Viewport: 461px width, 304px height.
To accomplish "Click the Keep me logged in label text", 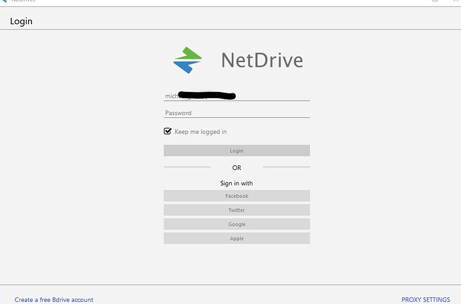I will [x=200, y=132].
